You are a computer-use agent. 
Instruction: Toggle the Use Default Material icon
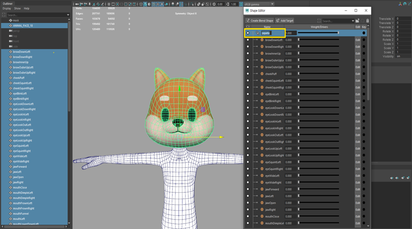pyautogui.click(x=149, y=4)
